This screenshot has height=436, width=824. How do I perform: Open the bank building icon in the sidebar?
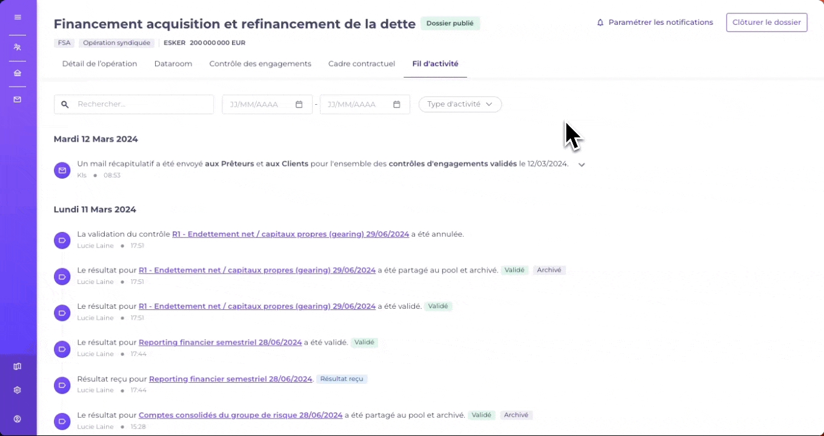pos(18,73)
